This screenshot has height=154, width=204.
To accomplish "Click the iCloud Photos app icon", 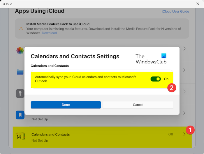I will [x=20, y=50].
